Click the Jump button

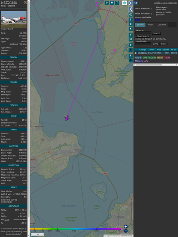point(155,44)
